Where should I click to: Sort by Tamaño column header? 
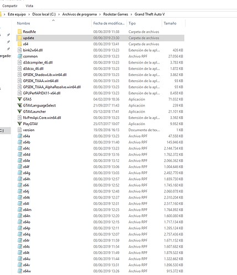(170, 23)
